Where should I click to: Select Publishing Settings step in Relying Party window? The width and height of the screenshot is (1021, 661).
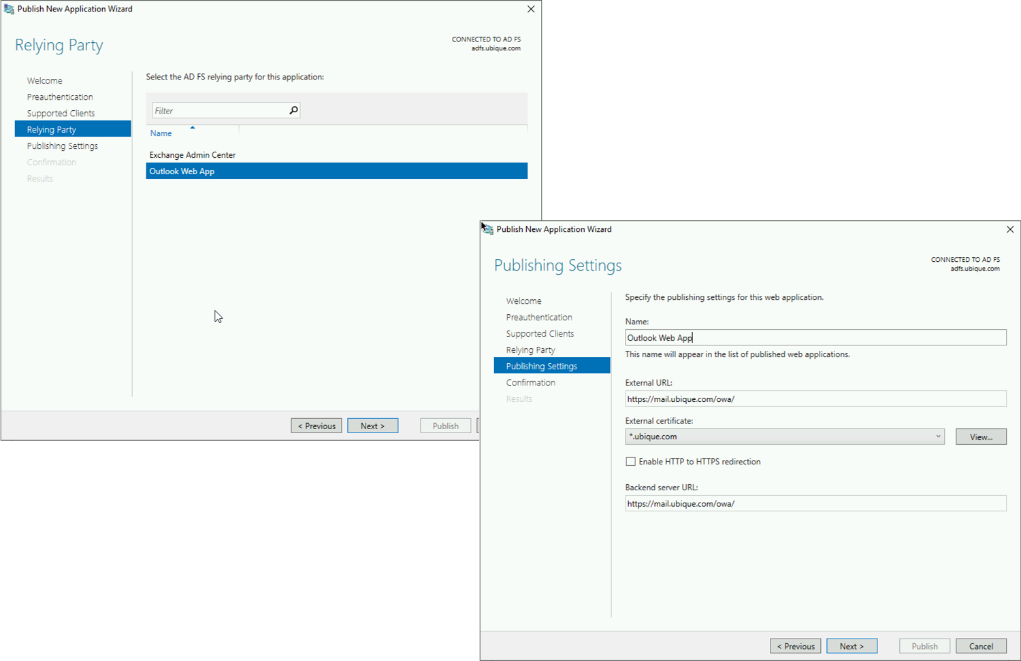63,146
